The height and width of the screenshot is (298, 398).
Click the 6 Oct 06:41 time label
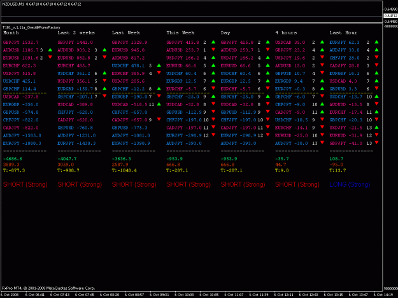click(35, 295)
